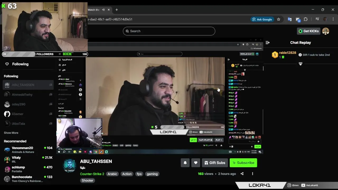This screenshot has height=190, width=338.
Task: Open the Chrome profile avatar
Action: point(325,19)
